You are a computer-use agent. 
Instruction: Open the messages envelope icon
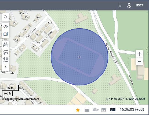96,110
